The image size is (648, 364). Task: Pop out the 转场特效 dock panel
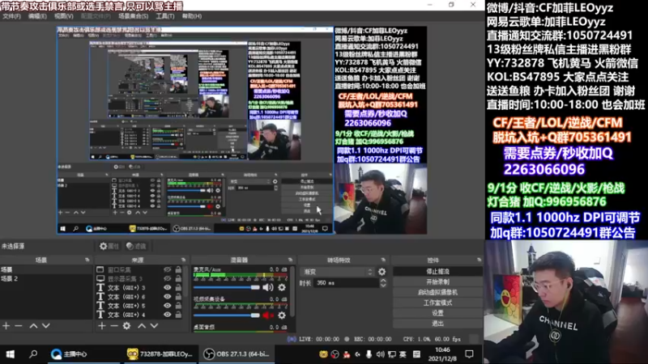pos(383,260)
